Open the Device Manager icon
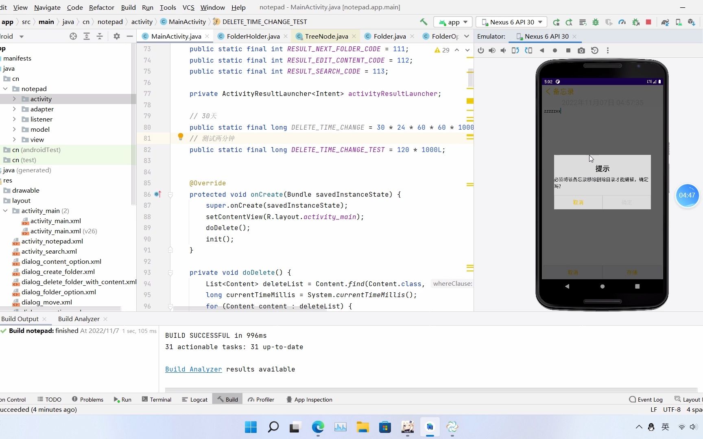The width and height of the screenshot is (703, 439). (x=679, y=22)
